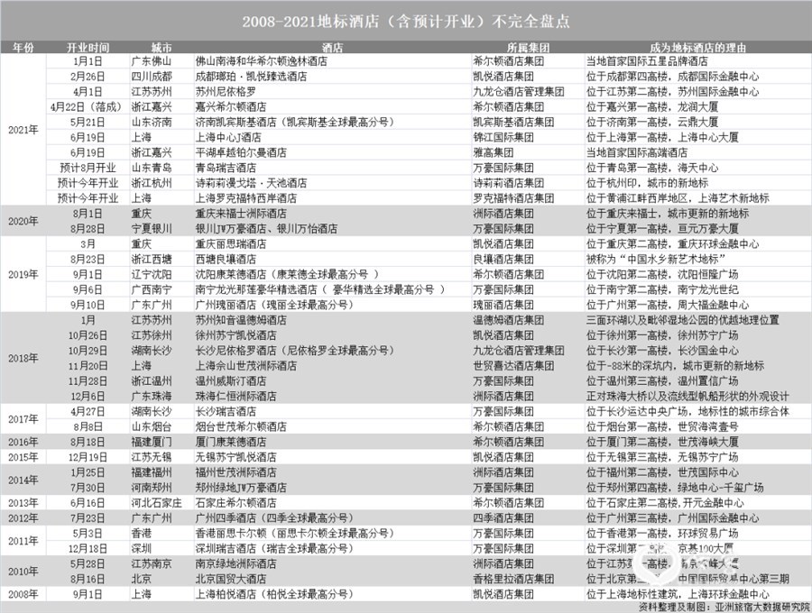Select the '2019年' year cell
The width and height of the screenshot is (812, 613).
pyautogui.click(x=23, y=274)
